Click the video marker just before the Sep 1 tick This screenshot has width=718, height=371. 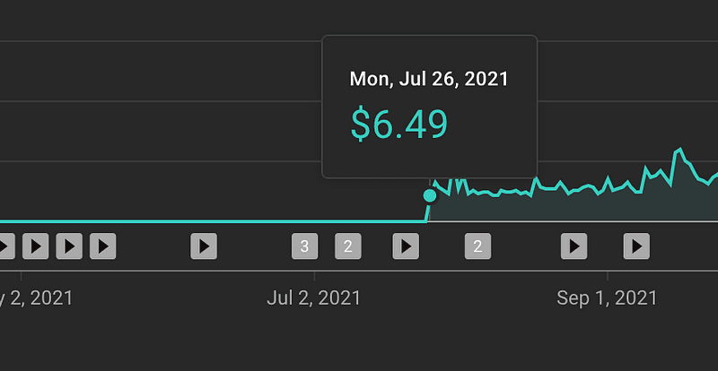574,246
